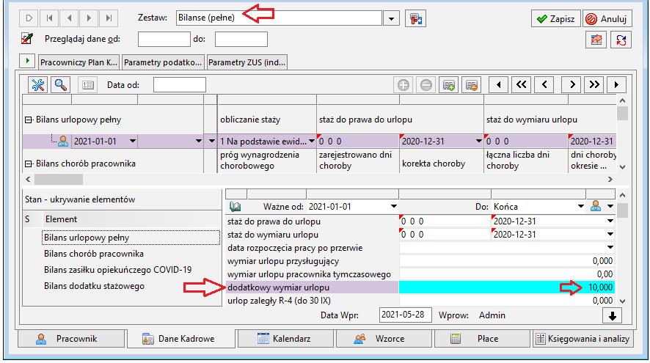Select Bilans dodatku stażowego
650x363 pixels.
[x=94, y=286]
